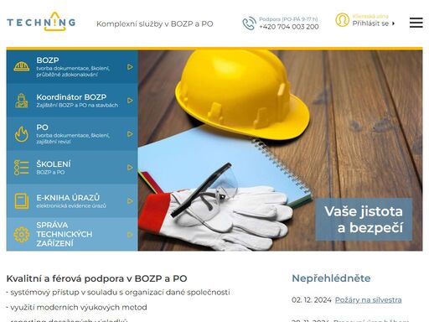Click the Komplexní služby v BOZP a PO tagline
The height and width of the screenshot is (322, 429).
155,24
